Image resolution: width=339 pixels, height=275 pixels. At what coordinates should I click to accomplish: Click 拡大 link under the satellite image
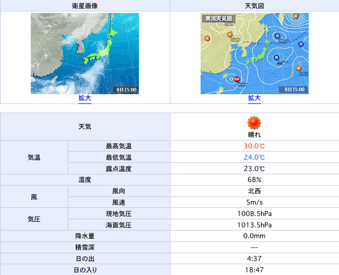[x=85, y=98]
